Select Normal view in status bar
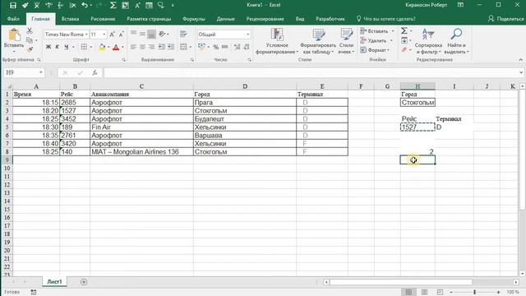 [408, 292]
